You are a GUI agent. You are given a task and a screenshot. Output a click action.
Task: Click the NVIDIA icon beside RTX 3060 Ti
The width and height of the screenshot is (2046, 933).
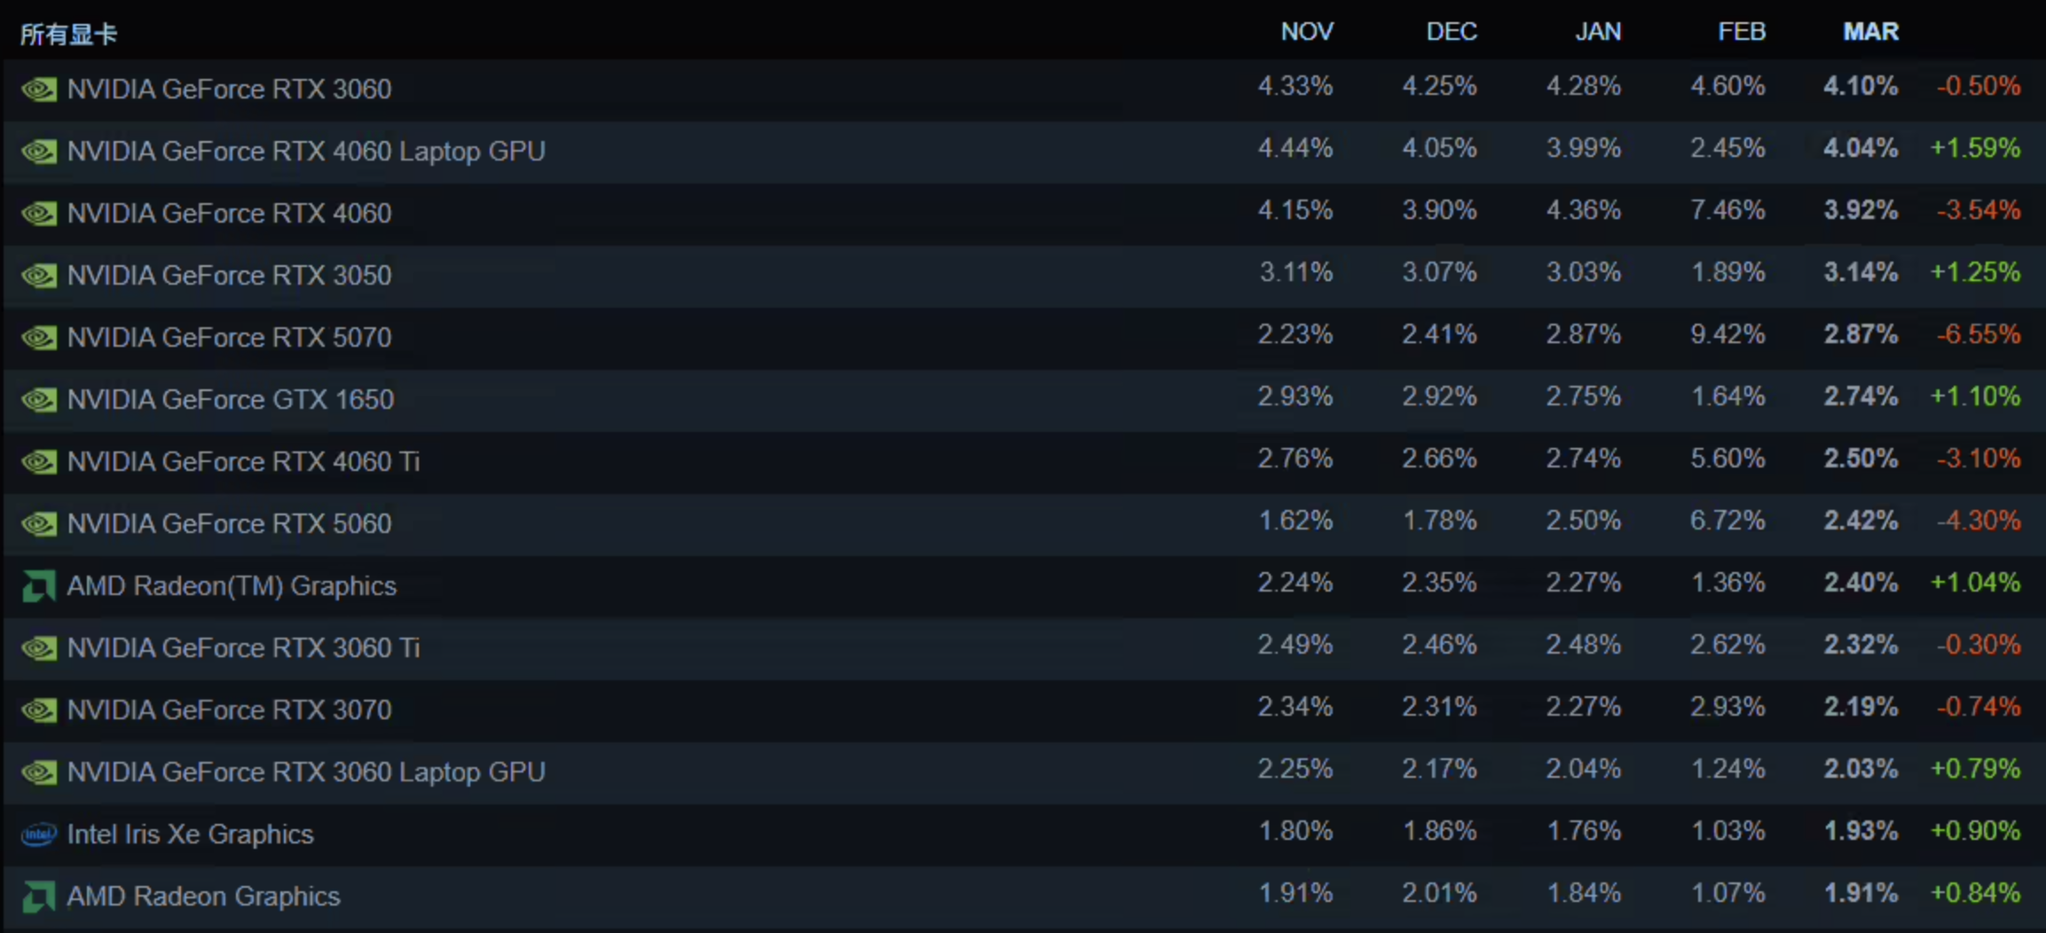(39, 647)
